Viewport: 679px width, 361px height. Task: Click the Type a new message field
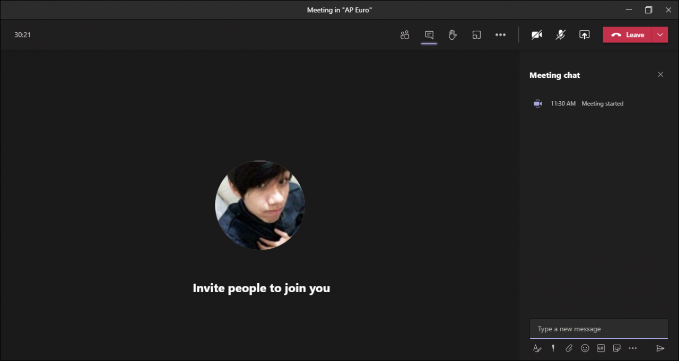pyautogui.click(x=598, y=329)
